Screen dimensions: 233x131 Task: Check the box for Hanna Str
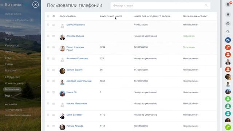[x=48, y=92]
